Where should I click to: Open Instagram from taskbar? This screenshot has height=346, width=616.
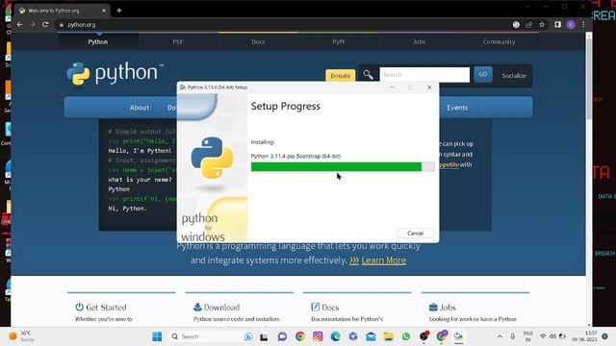pos(318,336)
